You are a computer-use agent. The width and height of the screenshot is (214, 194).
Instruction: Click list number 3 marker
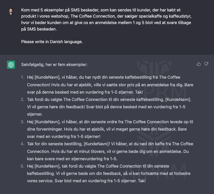[23, 122]
